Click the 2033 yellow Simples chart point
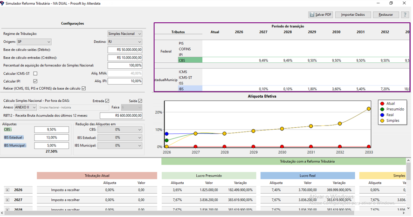The height and width of the screenshot is (217, 413). click(x=369, y=109)
